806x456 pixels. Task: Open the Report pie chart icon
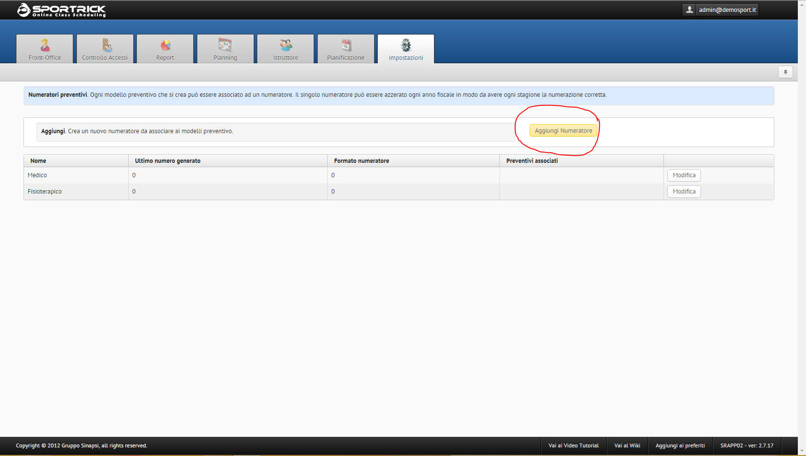[x=165, y=45]
